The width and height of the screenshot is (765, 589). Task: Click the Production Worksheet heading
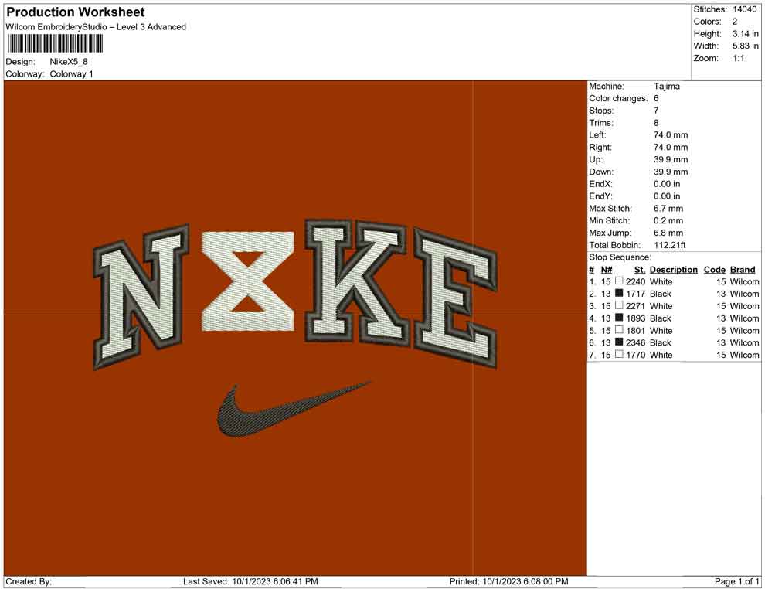pyautogui.click(x=76, y=12)
